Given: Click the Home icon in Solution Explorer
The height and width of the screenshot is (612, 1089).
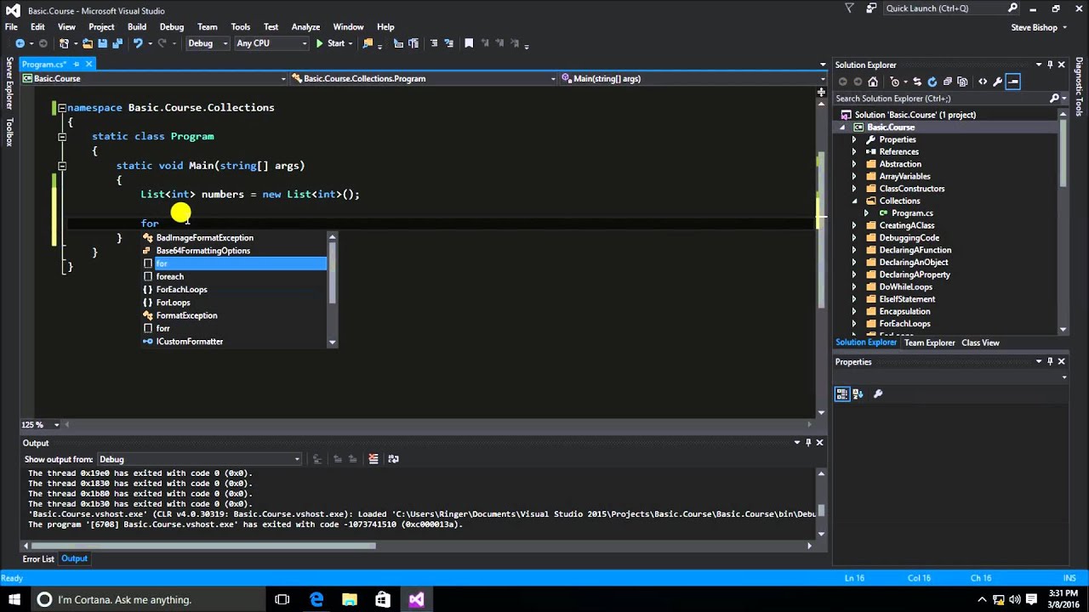Looking at the screenshot, I should pos(873,82).
